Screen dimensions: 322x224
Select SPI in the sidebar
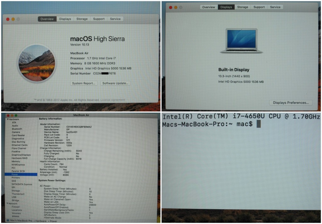13,187
